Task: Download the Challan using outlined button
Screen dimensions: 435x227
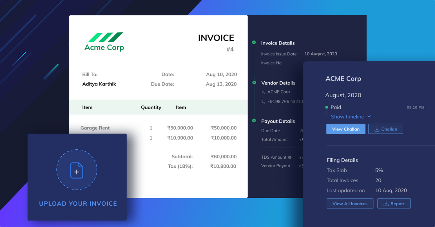Action: click(x=385, y=129)
